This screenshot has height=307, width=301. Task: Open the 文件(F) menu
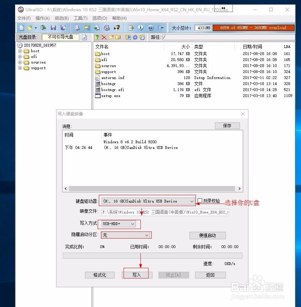24,18
